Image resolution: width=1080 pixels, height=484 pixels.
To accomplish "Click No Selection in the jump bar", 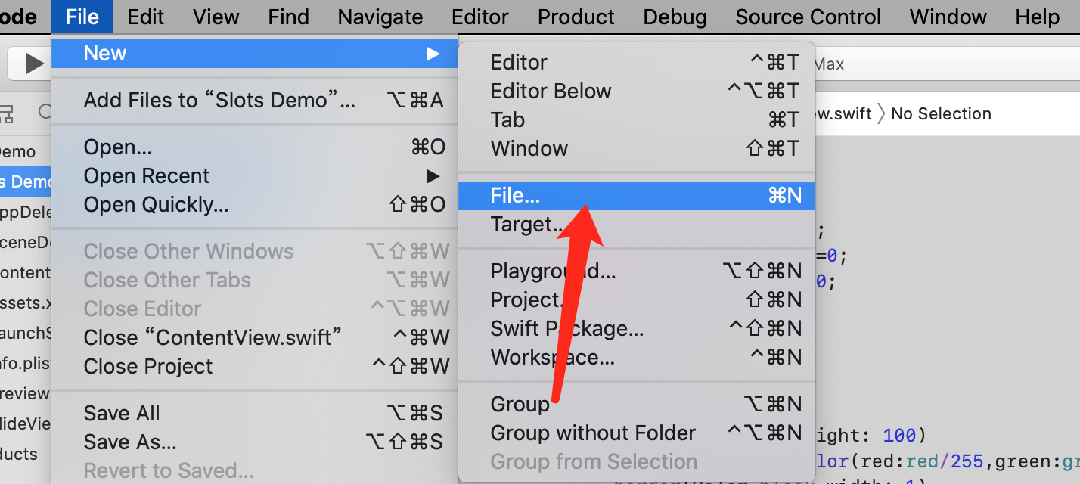I will click(941, 114).
